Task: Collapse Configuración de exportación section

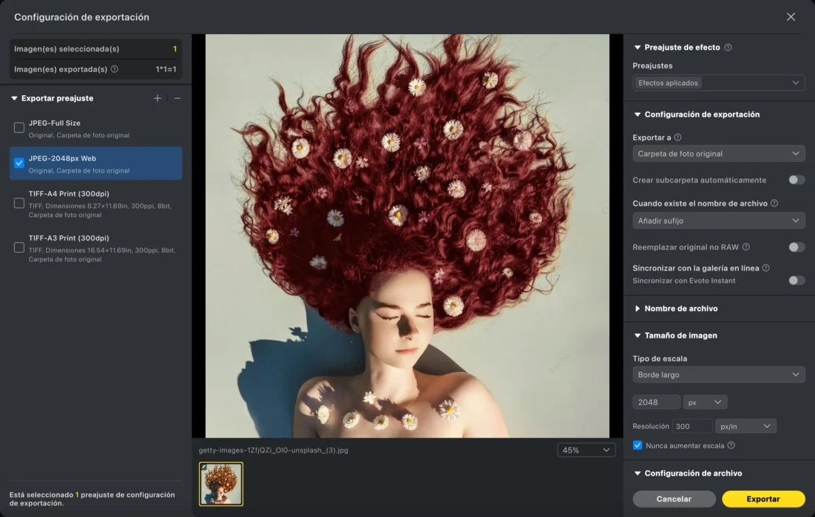Action: (x=637, y=115)
